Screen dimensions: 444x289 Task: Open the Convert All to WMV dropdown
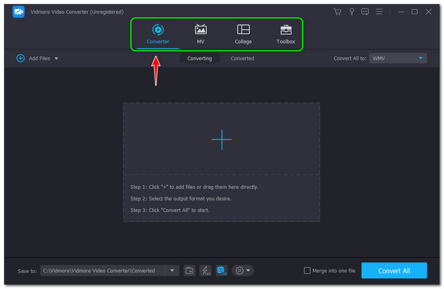click(398, 58)
